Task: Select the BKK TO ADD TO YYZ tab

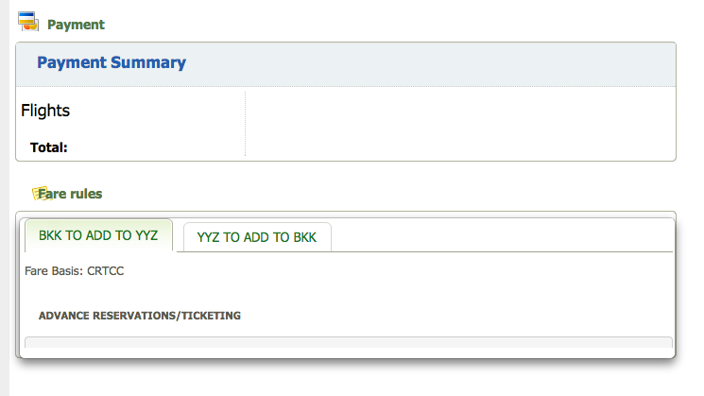Action: 98,235
